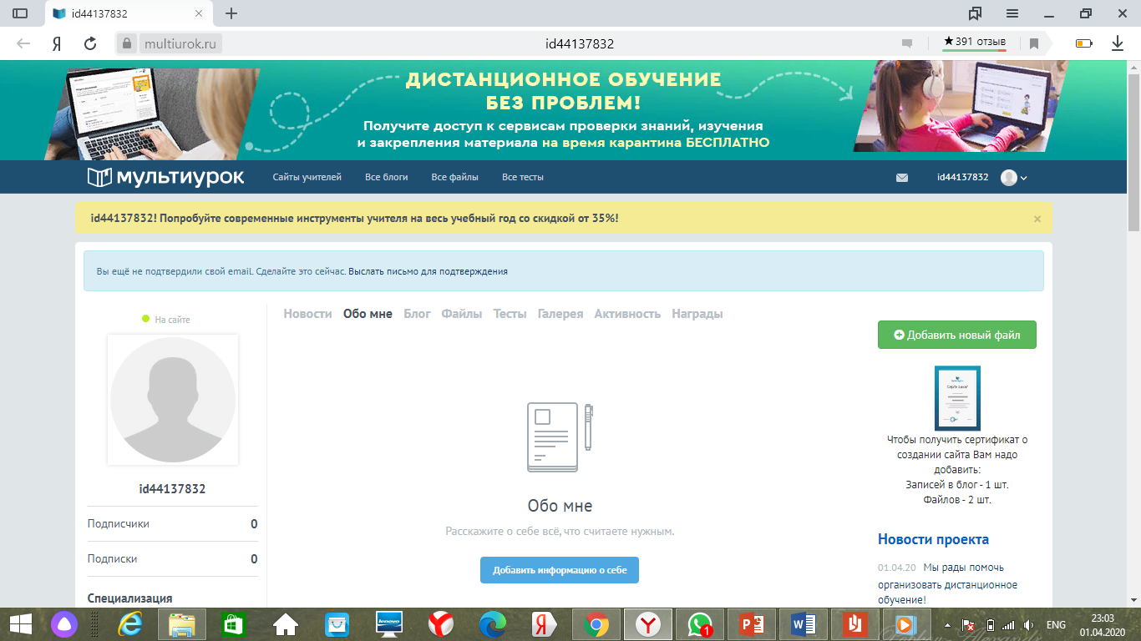Reload the page with refresh icon

point(90,43)
